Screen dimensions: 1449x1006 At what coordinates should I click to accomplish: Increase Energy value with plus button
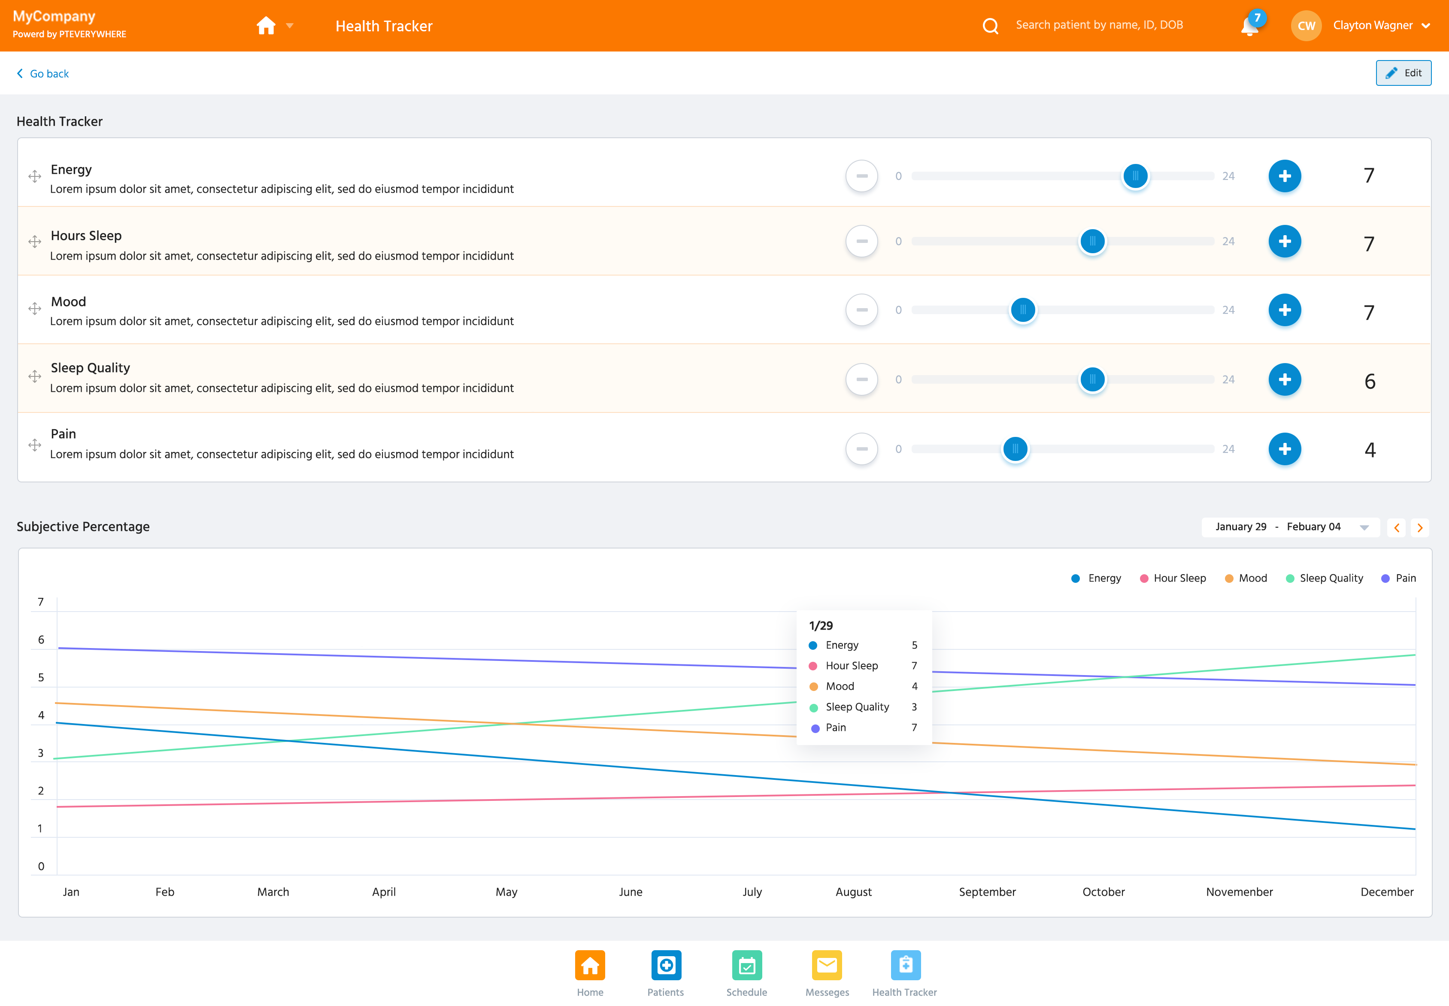point(1285,176)
